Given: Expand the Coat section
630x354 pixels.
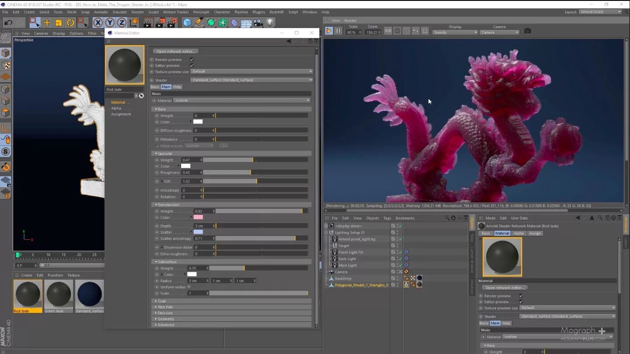Looking at the screenshot, I should (x=161, y=301).
